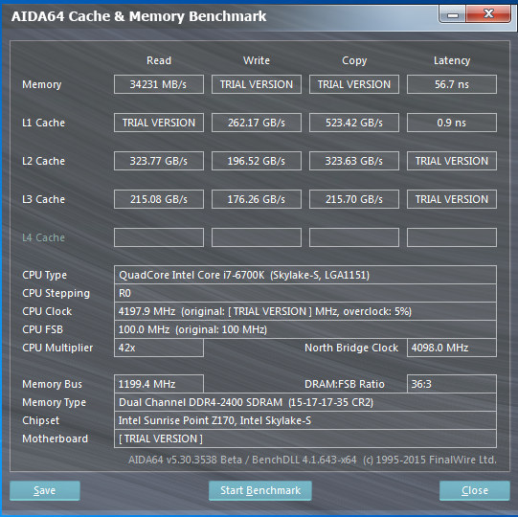Click the window title bar text

click(139, 16)
